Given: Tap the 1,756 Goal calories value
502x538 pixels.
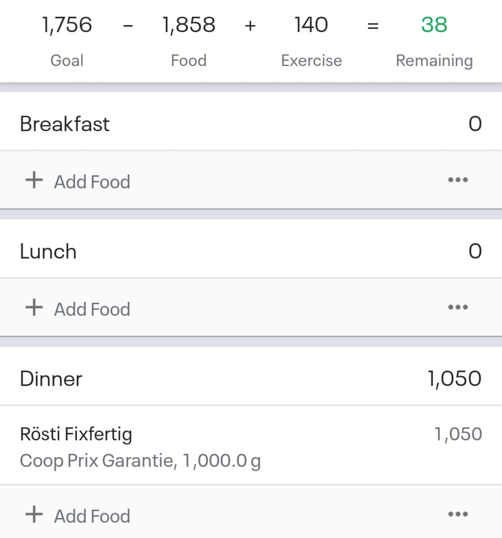Looking at the screenshot, I should 67,25.
